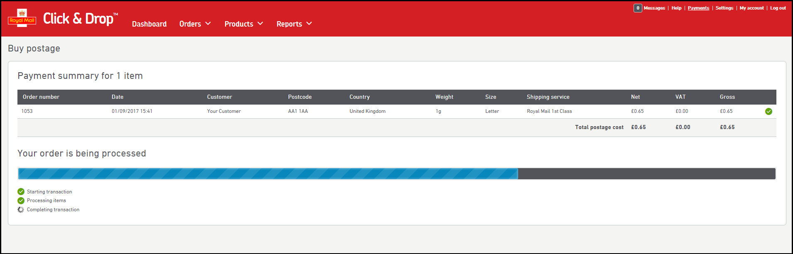
Task: Click the Starting transaction green check icon
Action: (x=21, y=192)
